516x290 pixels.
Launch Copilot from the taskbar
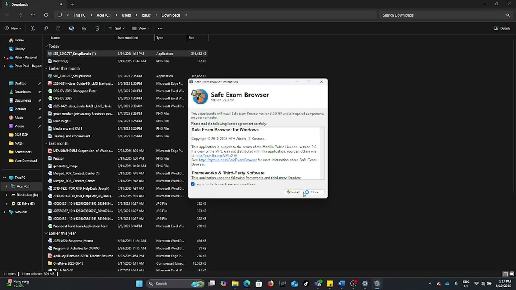click(223, 284)
